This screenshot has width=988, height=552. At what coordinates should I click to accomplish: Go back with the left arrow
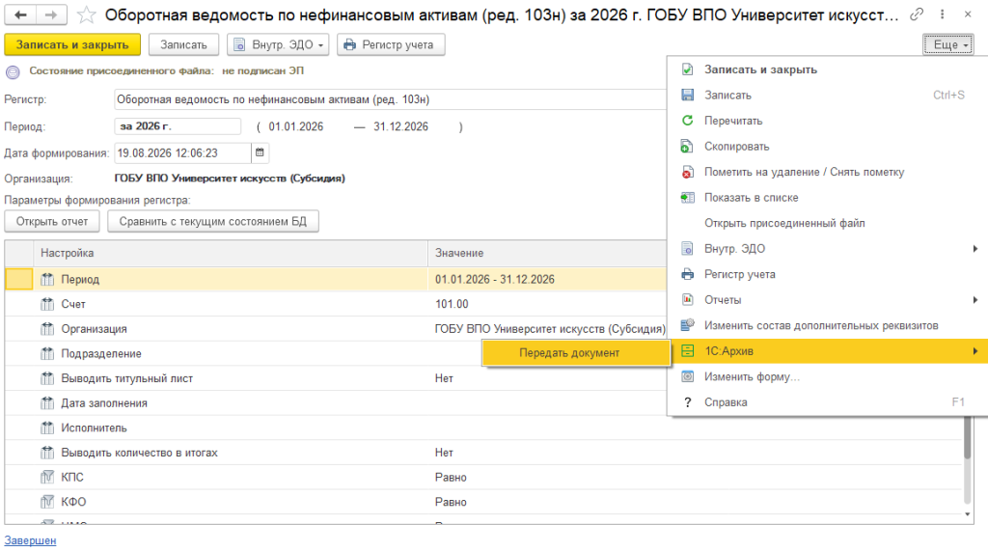(20, 14)
